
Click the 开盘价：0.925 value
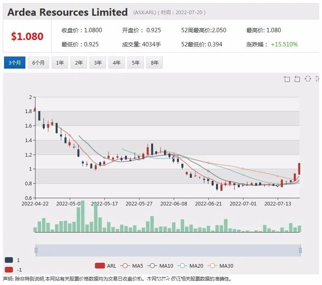pos(141,30)
